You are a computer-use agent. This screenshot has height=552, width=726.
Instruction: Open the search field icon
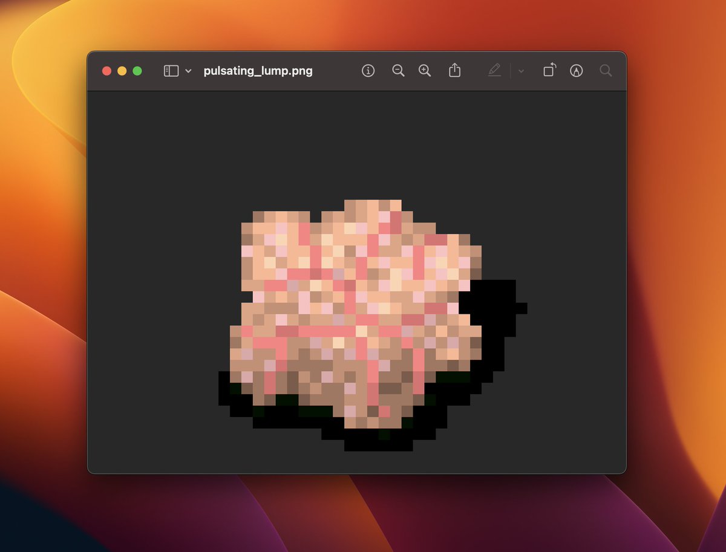(606, 71)
